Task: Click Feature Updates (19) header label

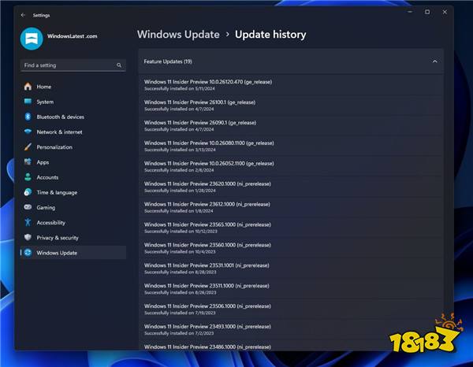Action: pos(168,61)
